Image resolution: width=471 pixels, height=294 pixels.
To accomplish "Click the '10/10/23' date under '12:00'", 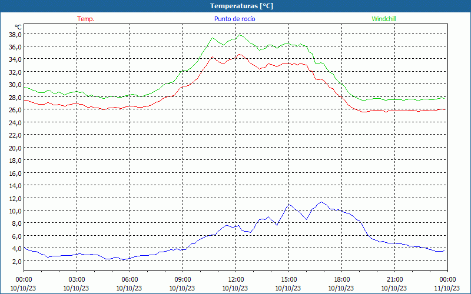I will point(235,288).
